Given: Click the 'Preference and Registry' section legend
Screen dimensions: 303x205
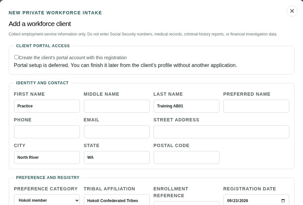Looking at the screenshot, I should (48, 178).
